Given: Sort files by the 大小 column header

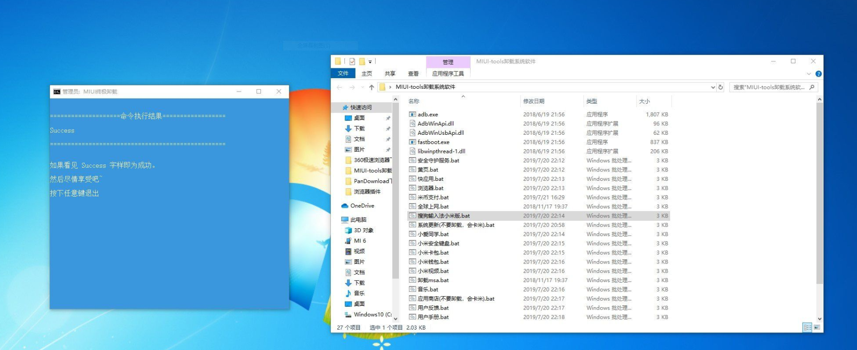Looking at the screenshot, I should [x=654, y=101].
